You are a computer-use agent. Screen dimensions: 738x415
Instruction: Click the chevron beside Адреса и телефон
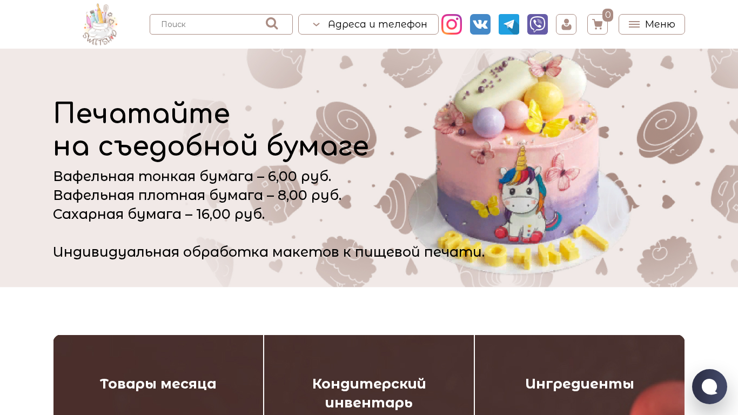pyautogui.click(x=317, y=24)
